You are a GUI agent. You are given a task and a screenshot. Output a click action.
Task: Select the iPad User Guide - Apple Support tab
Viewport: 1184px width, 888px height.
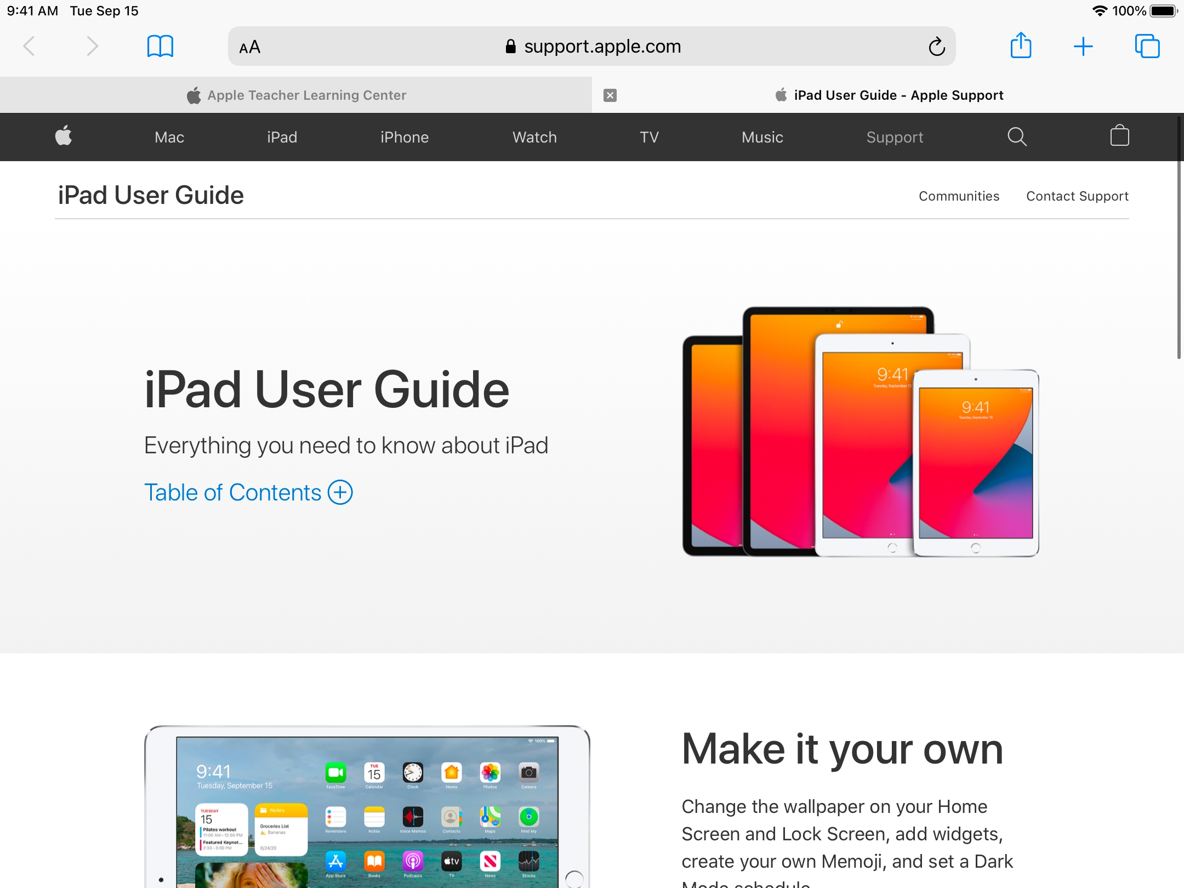888,95
